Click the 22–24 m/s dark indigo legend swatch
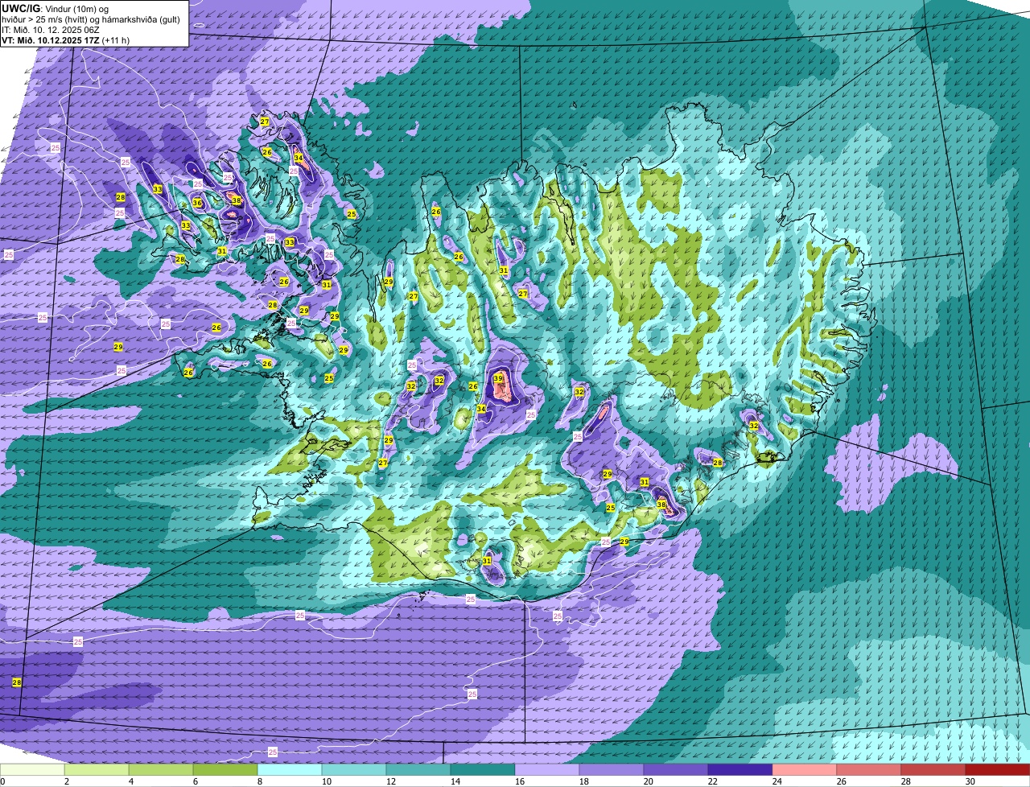Image resolution: width=1030 pixels, height=787 pixels. point(740,770)
